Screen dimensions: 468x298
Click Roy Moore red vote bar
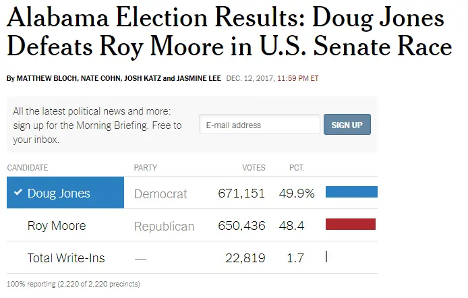[350, 225]
